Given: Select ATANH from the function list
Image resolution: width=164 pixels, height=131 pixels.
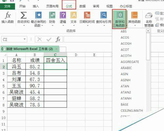Looking at the screenshot, I should [x=126, y=99].
